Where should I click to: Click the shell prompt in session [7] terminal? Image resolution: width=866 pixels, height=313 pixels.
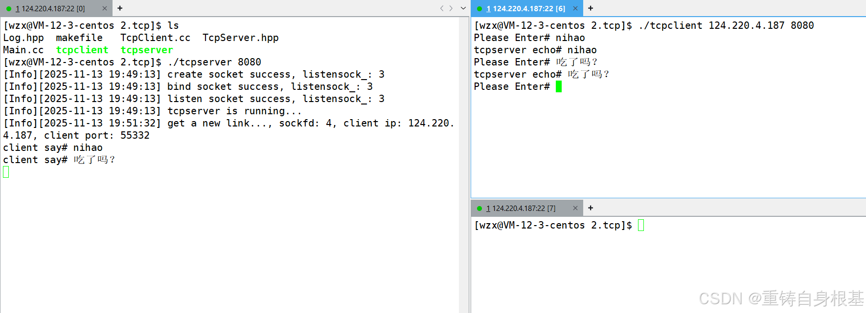click(x=553, y=225)
